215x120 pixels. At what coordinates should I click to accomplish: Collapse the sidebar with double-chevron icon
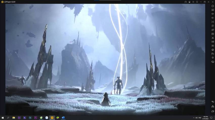213,2
